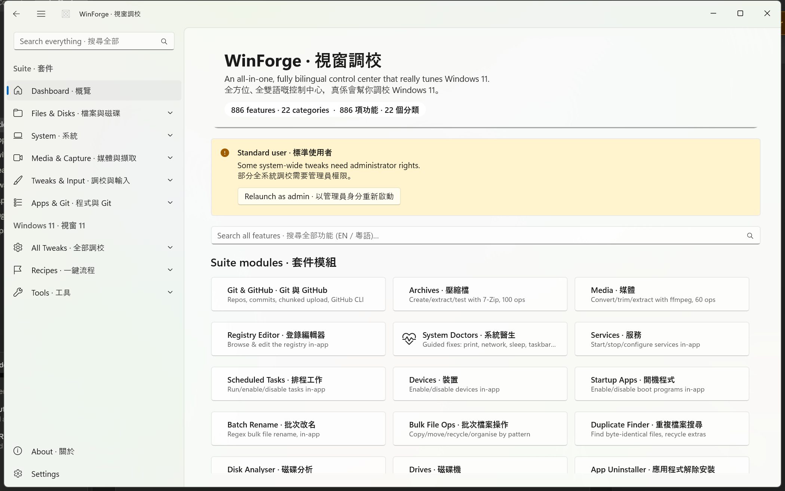Open the App Uninstaller module card
Image resolution: width=785 pixels, height=491 pixels.
click(662, 465)
